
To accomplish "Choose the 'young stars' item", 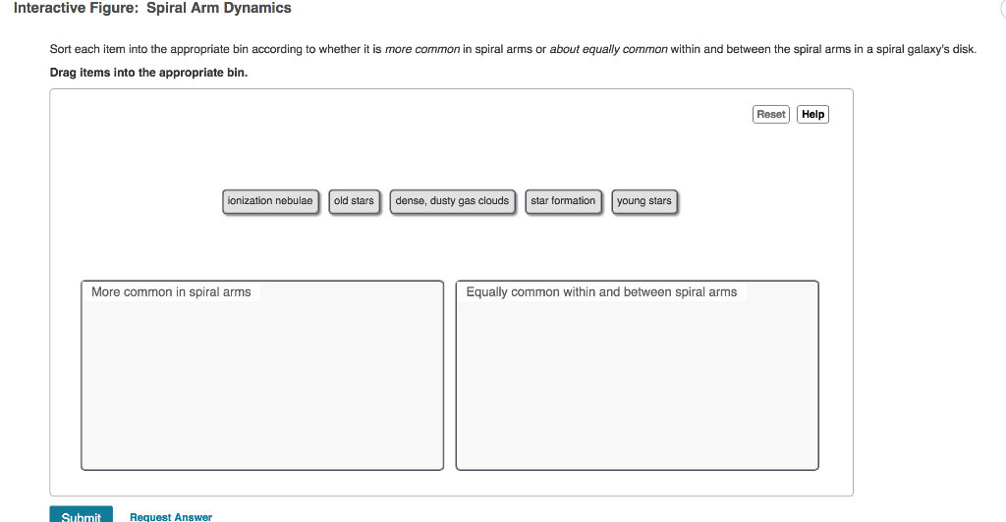I will (644, 201).
